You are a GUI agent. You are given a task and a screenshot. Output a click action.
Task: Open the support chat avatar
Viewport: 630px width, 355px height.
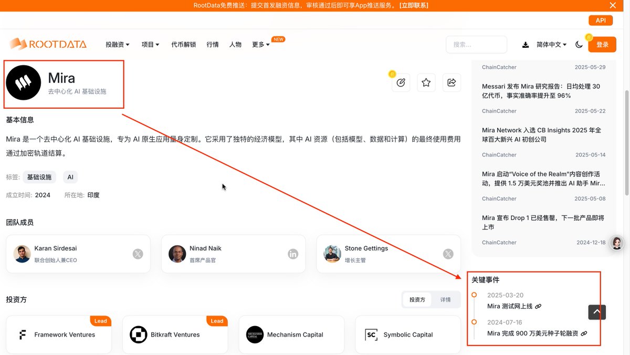(x=617, y=243)
